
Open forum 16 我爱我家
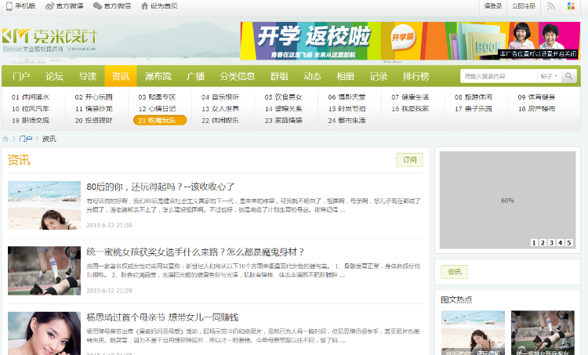pos(410,109)
